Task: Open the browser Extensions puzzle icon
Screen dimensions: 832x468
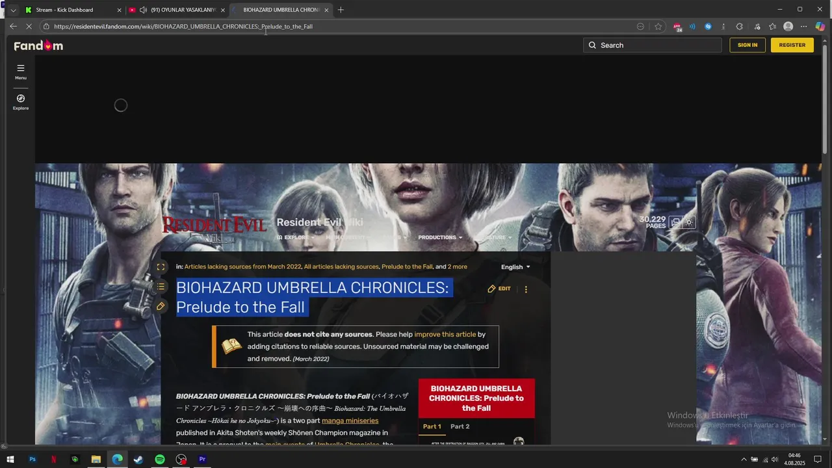Action: (740, 27)
